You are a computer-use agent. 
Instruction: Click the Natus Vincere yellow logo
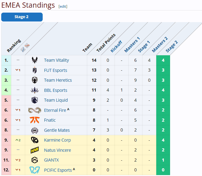(35, 150)
